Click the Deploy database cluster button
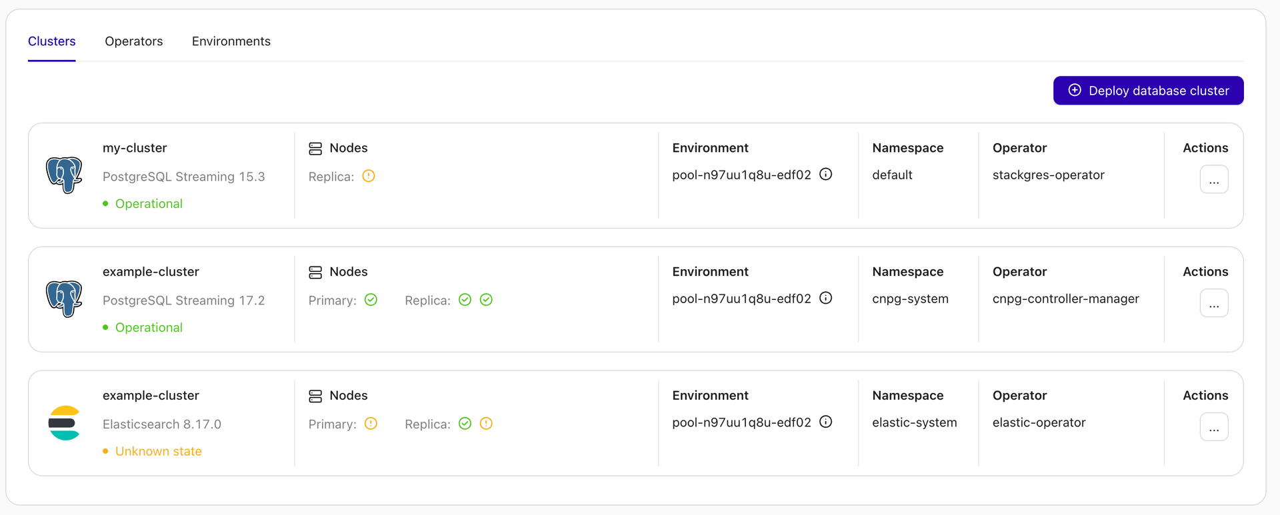The height and width of the screenshot is (515, 1280). pos(1148,90)
